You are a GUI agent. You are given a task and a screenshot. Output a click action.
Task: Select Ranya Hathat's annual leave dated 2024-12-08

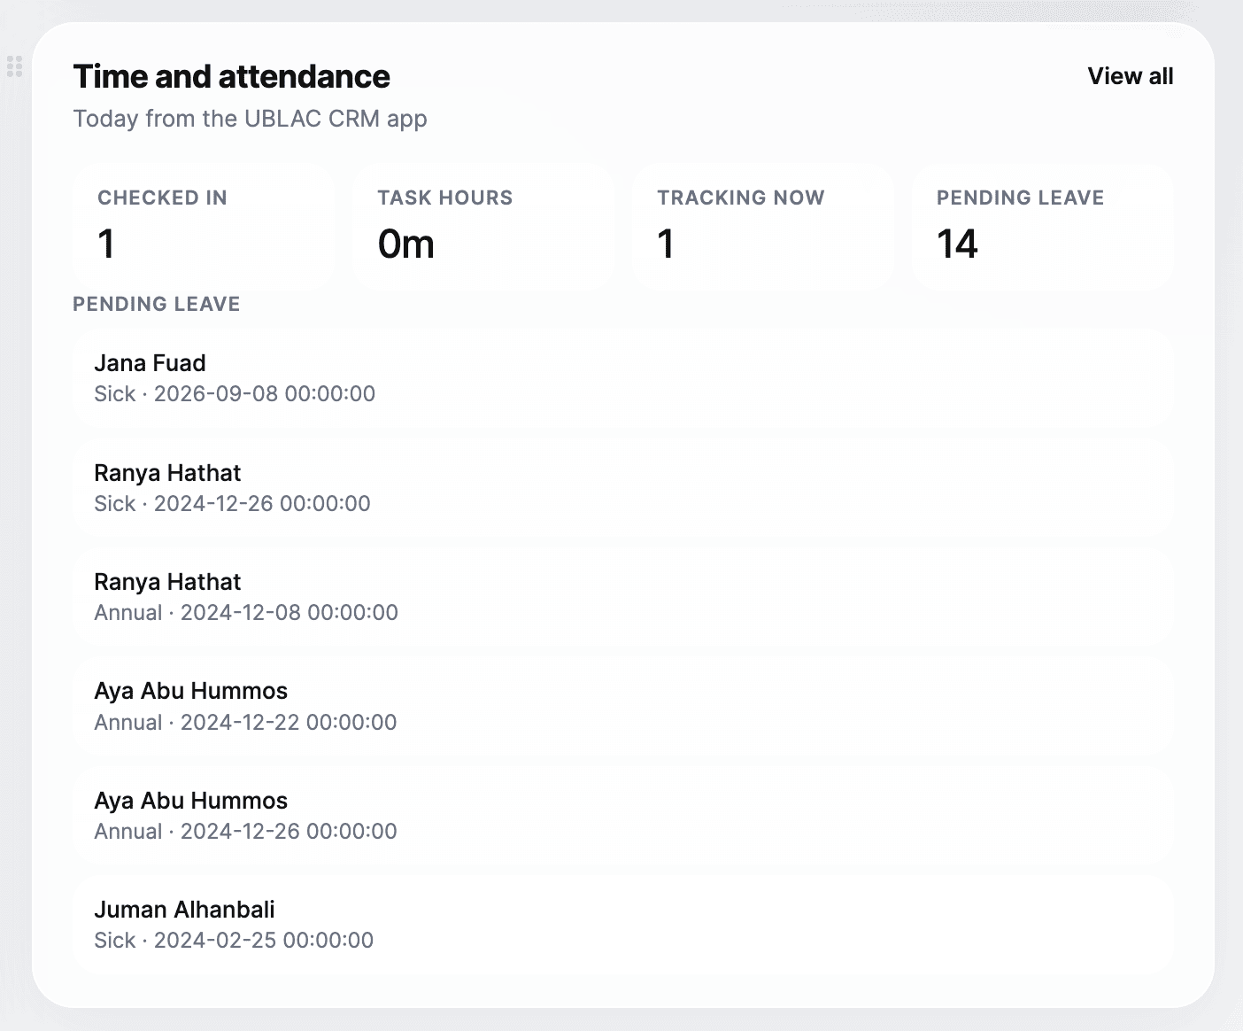(x=623, y=597)
